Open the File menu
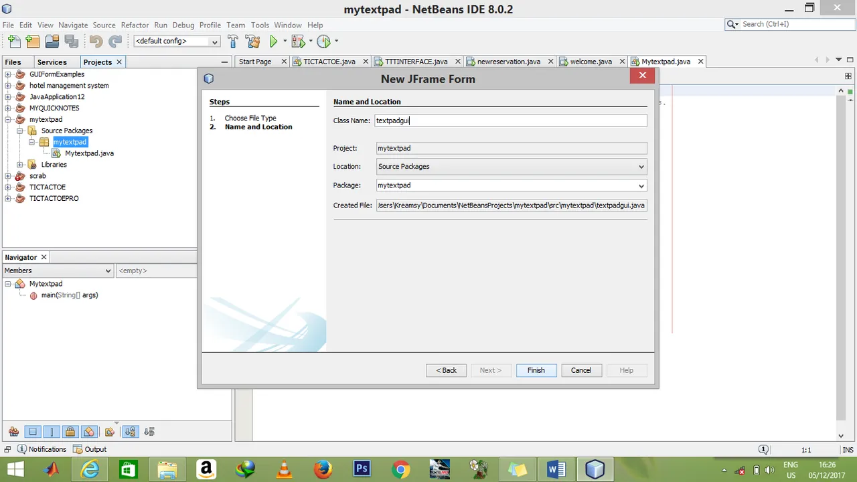The width and height of the screenshot is (857, 482). point(8,25)
